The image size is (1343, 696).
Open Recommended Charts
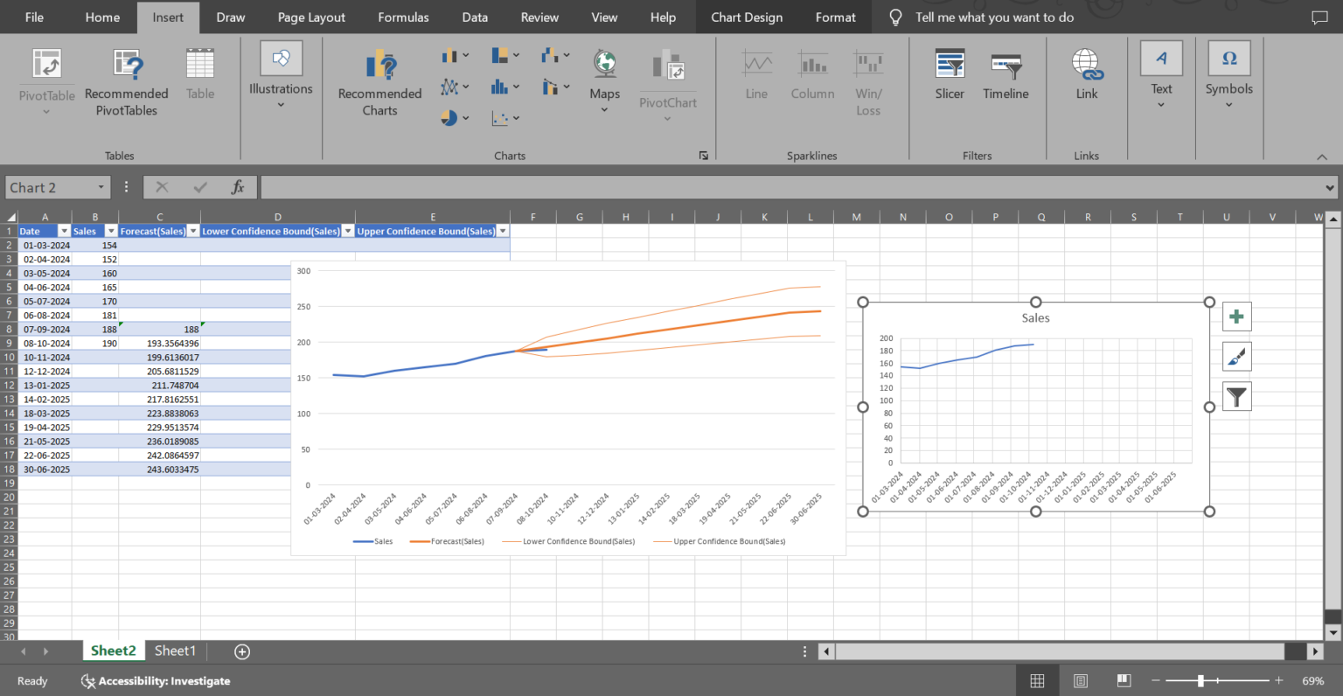[x=379, y=79]
